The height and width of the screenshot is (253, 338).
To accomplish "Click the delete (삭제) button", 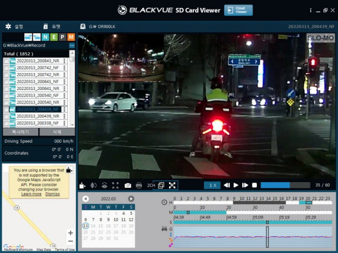I will (x=57, y=132).
